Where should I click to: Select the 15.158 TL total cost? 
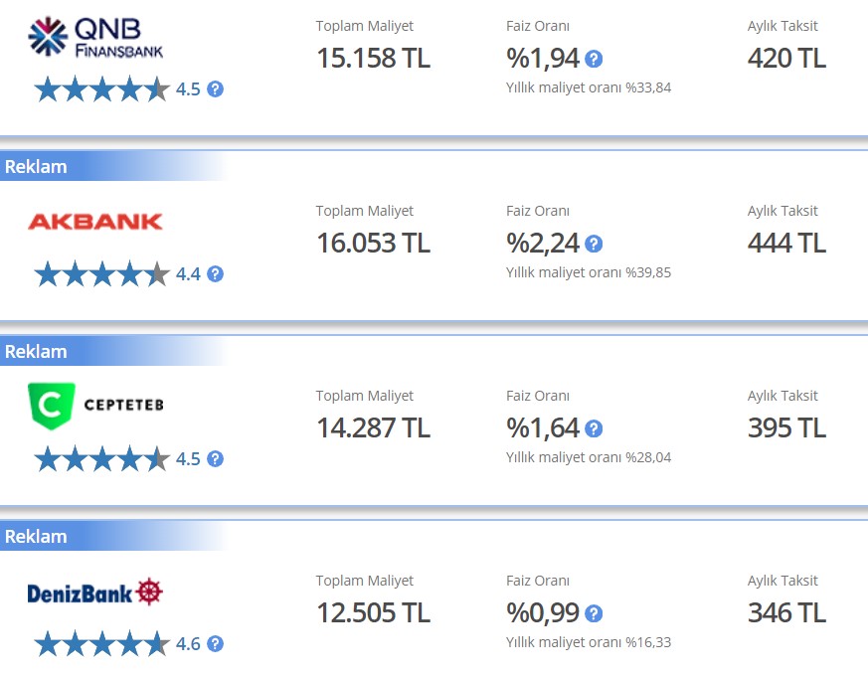tap(373, 59)
